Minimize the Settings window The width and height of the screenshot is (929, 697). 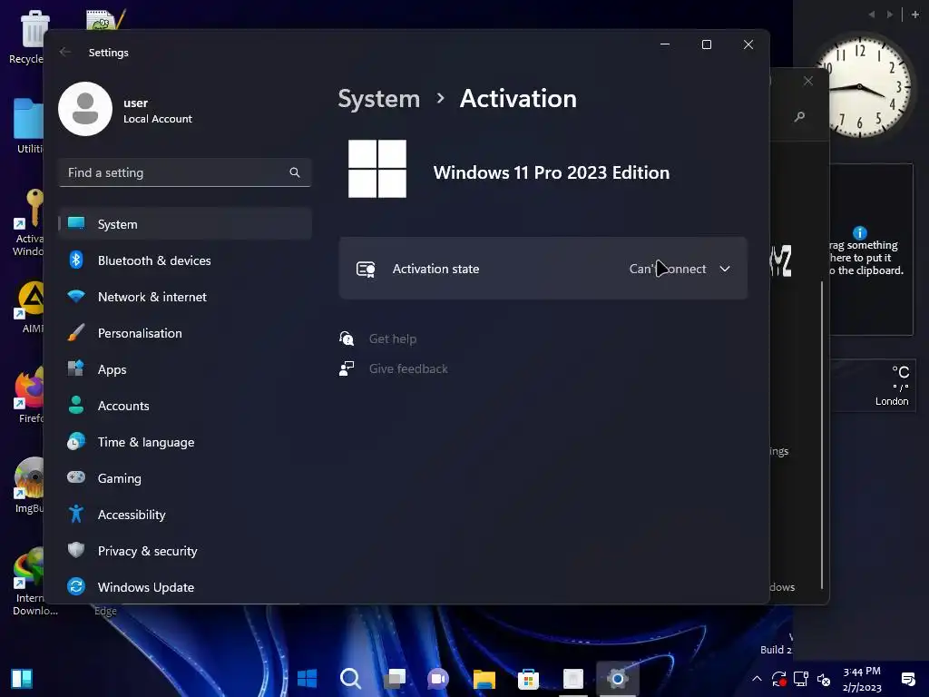click(665, 44)
